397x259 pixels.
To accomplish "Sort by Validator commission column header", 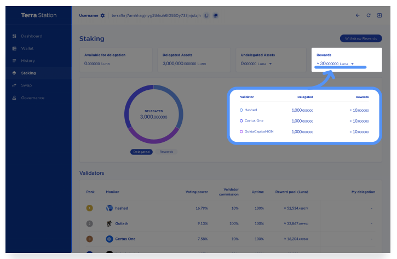I will click(x=229, y=192).
